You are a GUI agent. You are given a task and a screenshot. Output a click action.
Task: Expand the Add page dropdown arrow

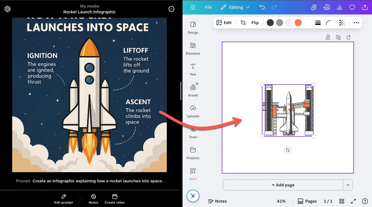348,185
